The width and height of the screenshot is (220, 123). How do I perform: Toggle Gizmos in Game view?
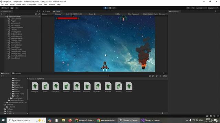click(x=162, y=14)
